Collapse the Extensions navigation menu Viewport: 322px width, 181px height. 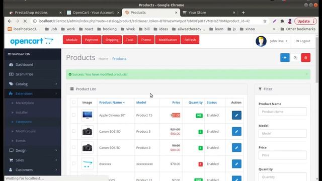point(33,94)
